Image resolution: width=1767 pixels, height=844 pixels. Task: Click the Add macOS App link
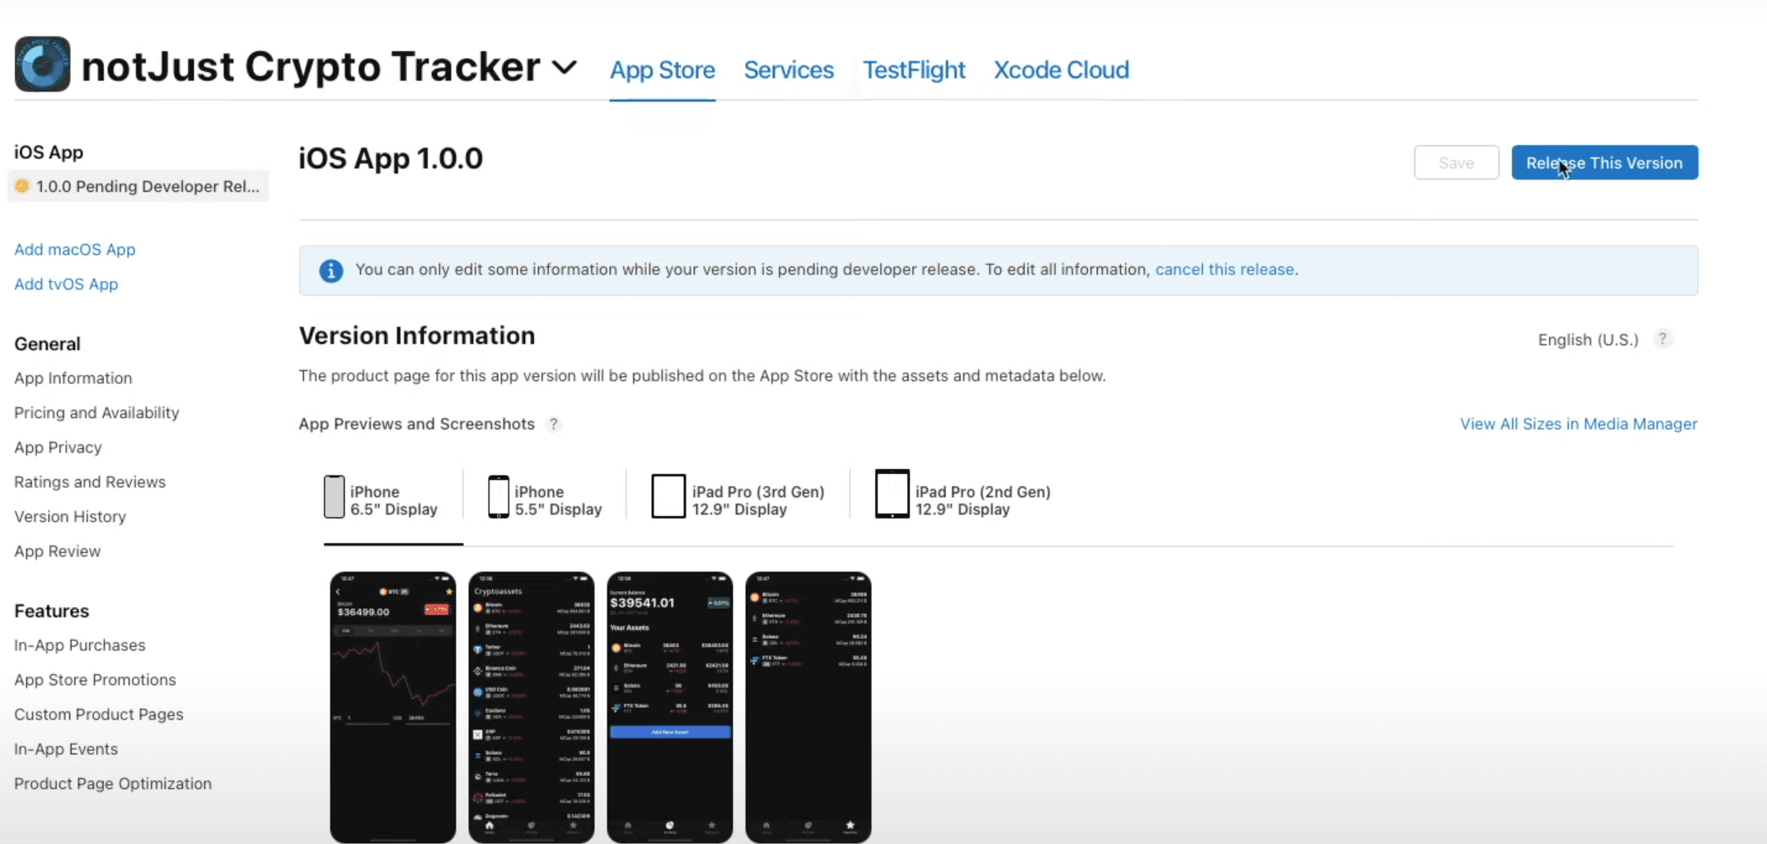[x=74, y=249]
